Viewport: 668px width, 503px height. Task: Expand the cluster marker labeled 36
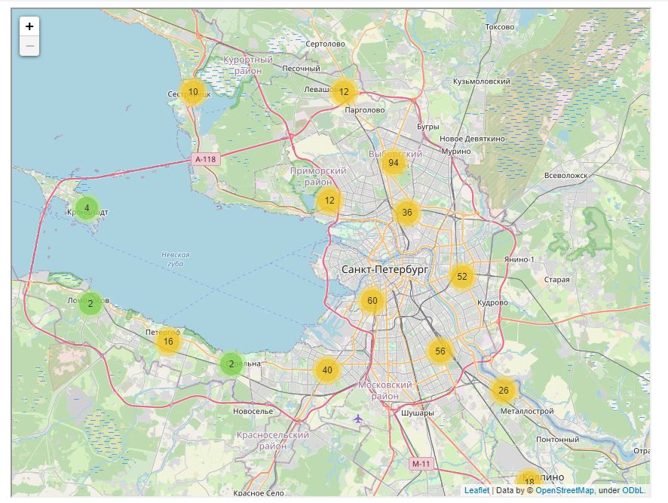click(x=407, y=212)
